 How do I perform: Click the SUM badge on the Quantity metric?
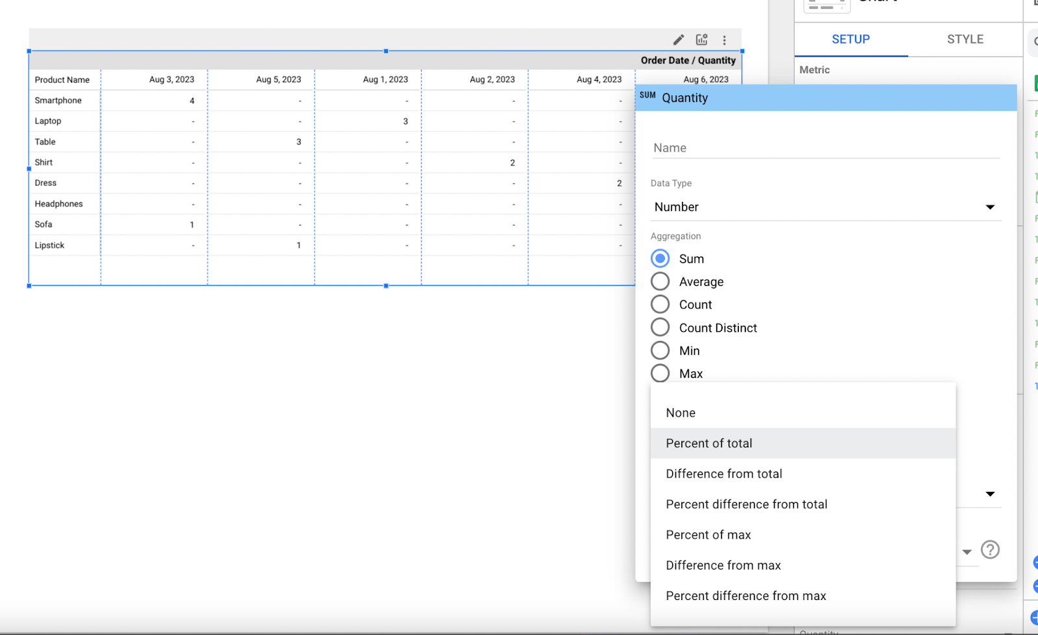(647, 97)
